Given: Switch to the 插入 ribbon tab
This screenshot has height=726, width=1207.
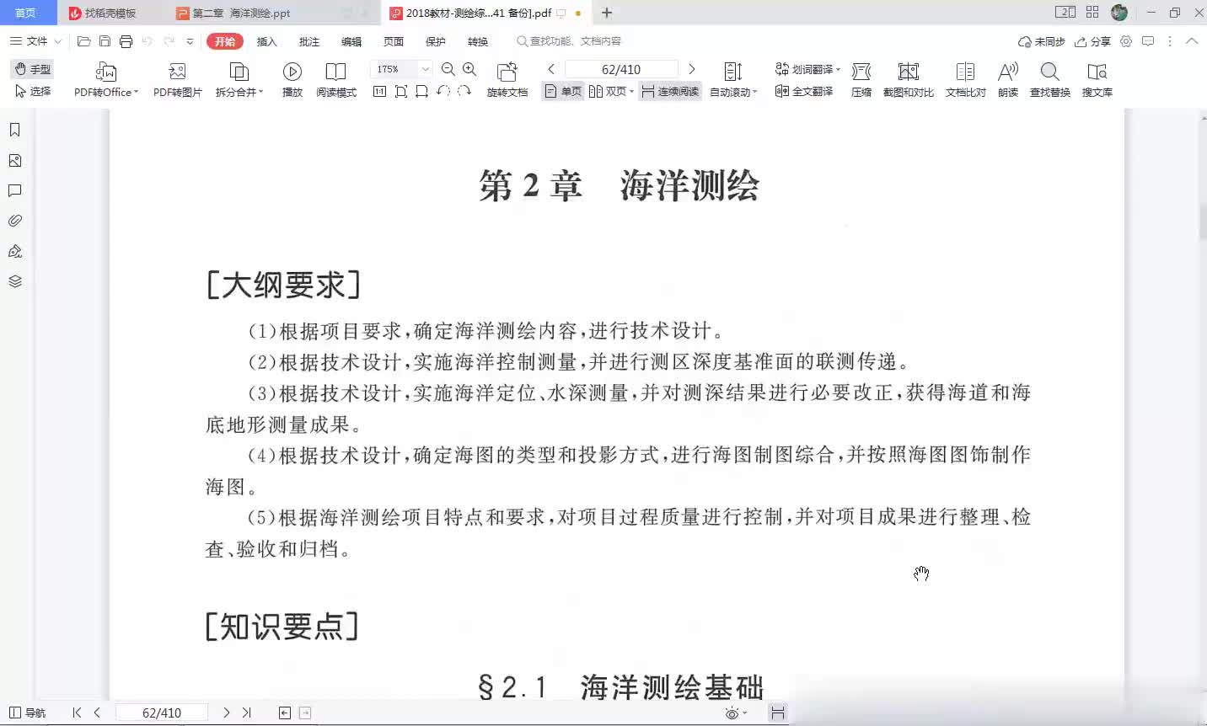Looking at the screenshot, I should (x=266, y=41).
